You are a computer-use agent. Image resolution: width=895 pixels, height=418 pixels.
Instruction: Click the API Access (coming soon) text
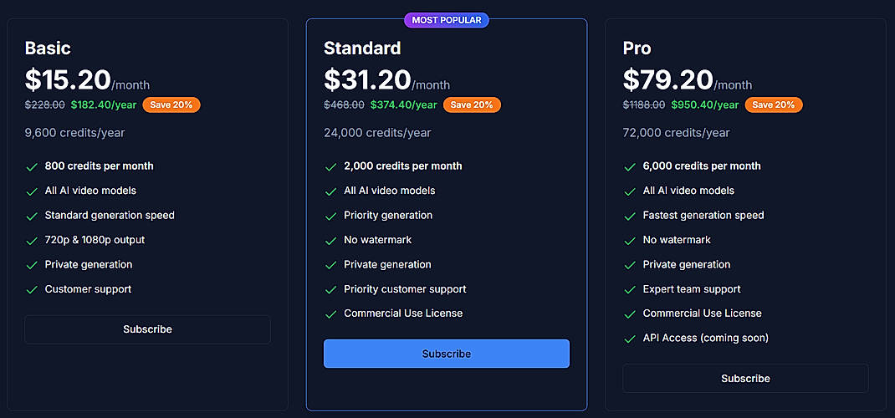[x=705, y=339]
